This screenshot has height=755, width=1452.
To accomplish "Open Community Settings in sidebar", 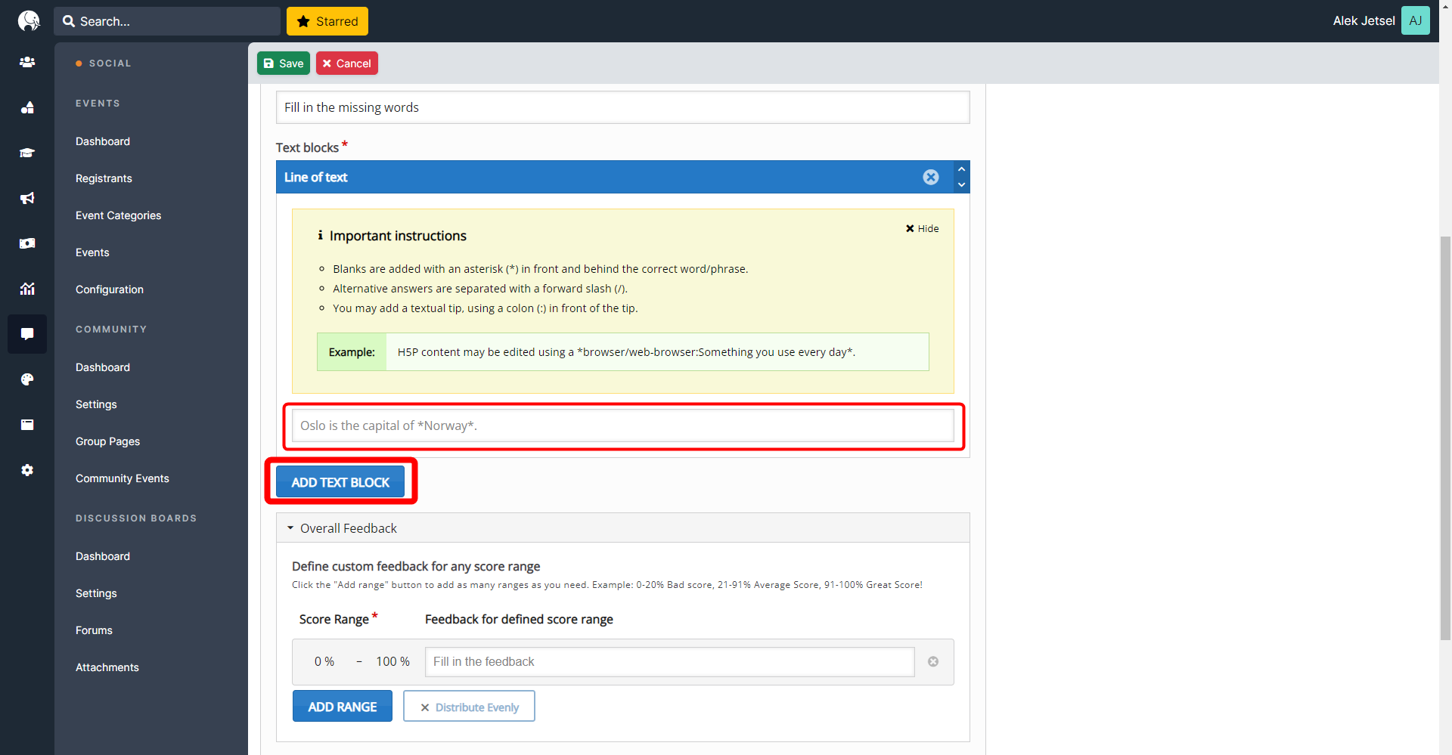I will point(96,404).
